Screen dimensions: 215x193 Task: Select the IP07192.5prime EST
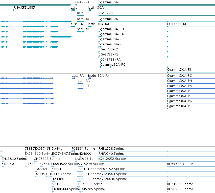[x=113, y=169]
